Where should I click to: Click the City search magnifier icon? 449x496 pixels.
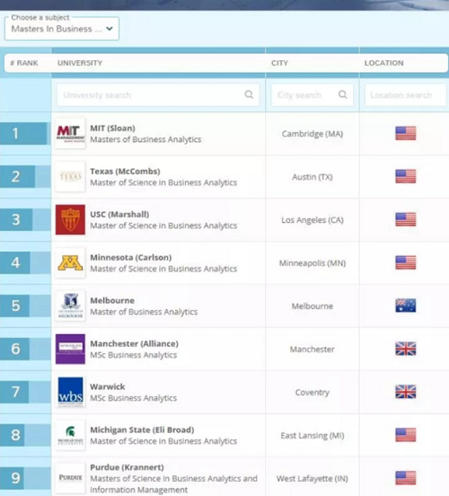click(343, 94)
